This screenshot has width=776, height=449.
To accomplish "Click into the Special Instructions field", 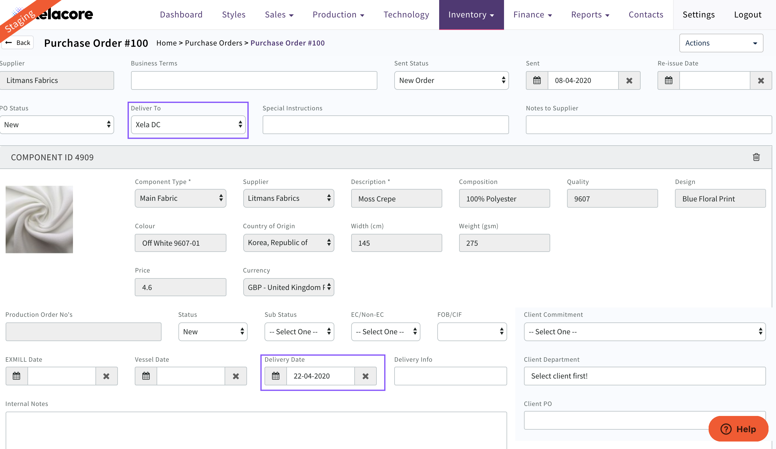I will pos(386,125).
